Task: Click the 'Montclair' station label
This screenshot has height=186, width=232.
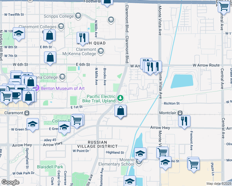Action: (168, 113)
